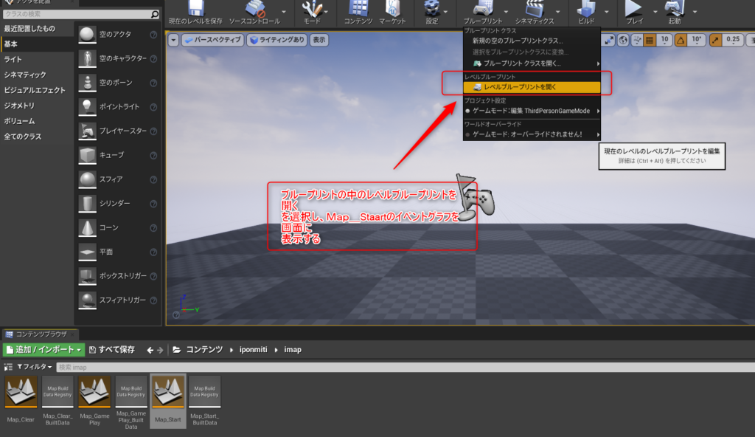The width and height of the screenshot is (755, 437).
Task: Click the Map_GamePlay level asset thumbnail
Action: 94,393
